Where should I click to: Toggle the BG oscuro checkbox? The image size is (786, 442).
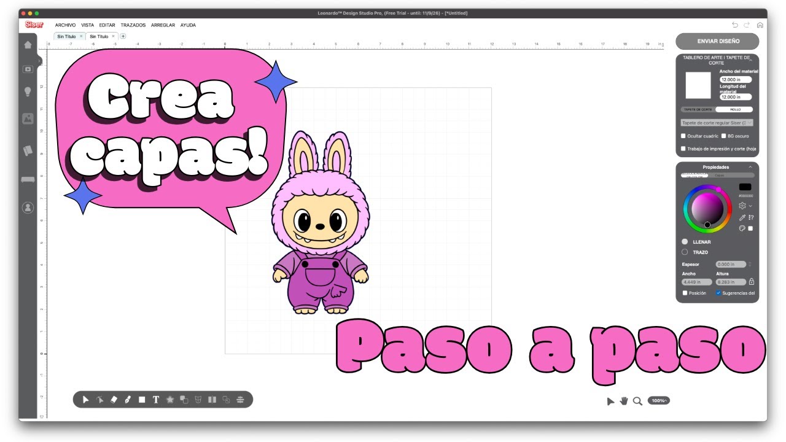(723, 136)
